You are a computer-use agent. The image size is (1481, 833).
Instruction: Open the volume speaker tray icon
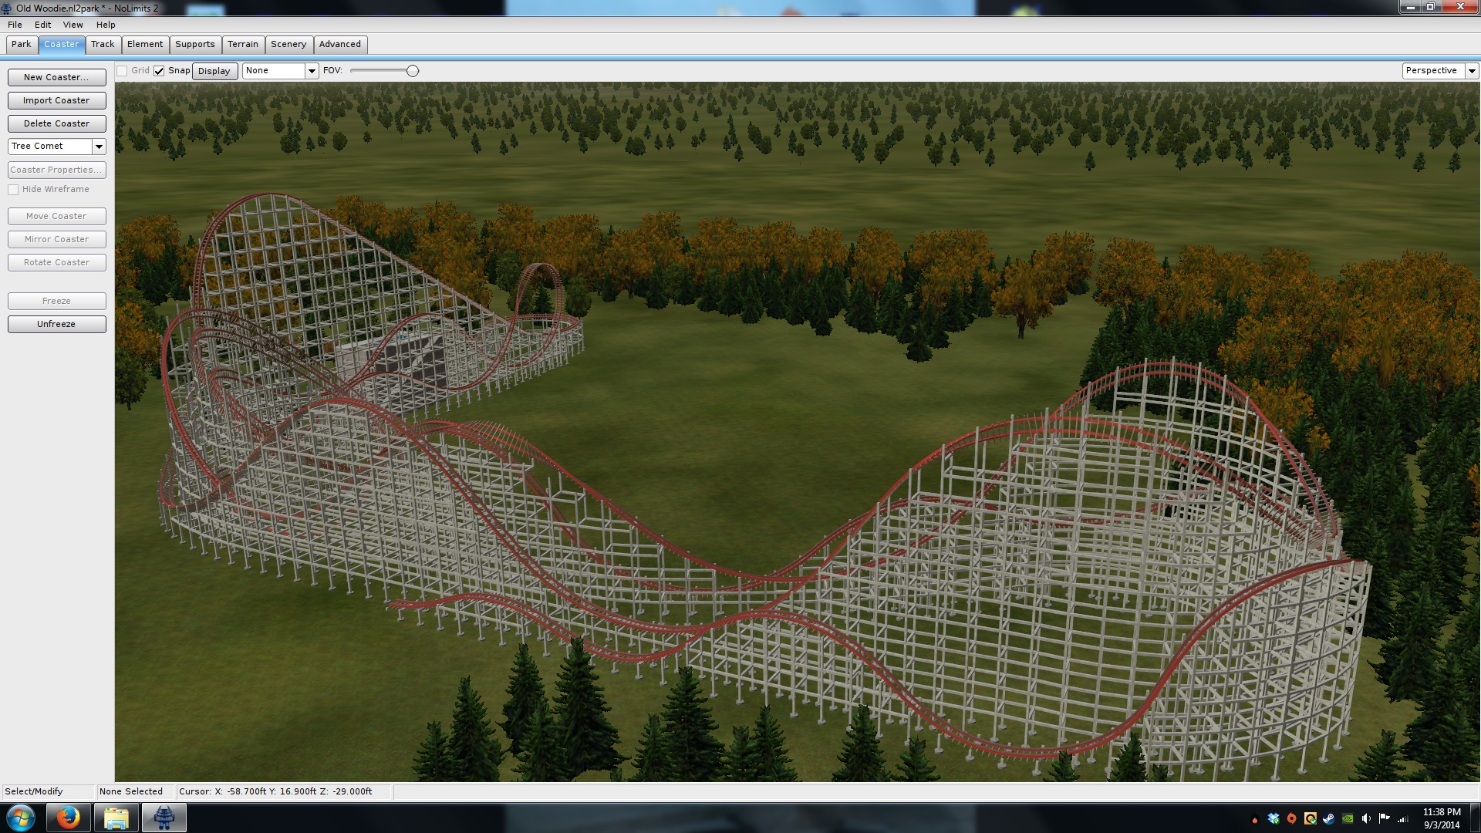[1366, 818]
